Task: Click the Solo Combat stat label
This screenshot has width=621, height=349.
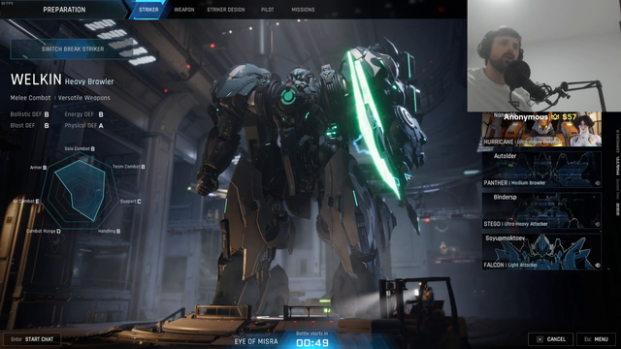Action: click(80, 148)
